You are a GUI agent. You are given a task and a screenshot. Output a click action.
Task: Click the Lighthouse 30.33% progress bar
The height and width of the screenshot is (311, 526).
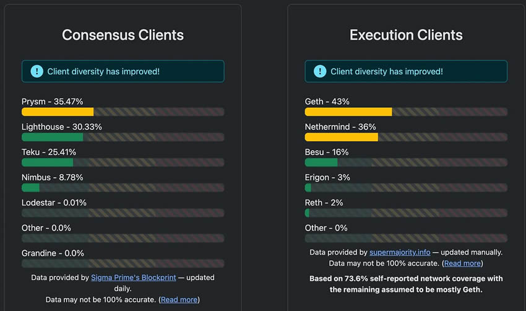pos(123,137)
